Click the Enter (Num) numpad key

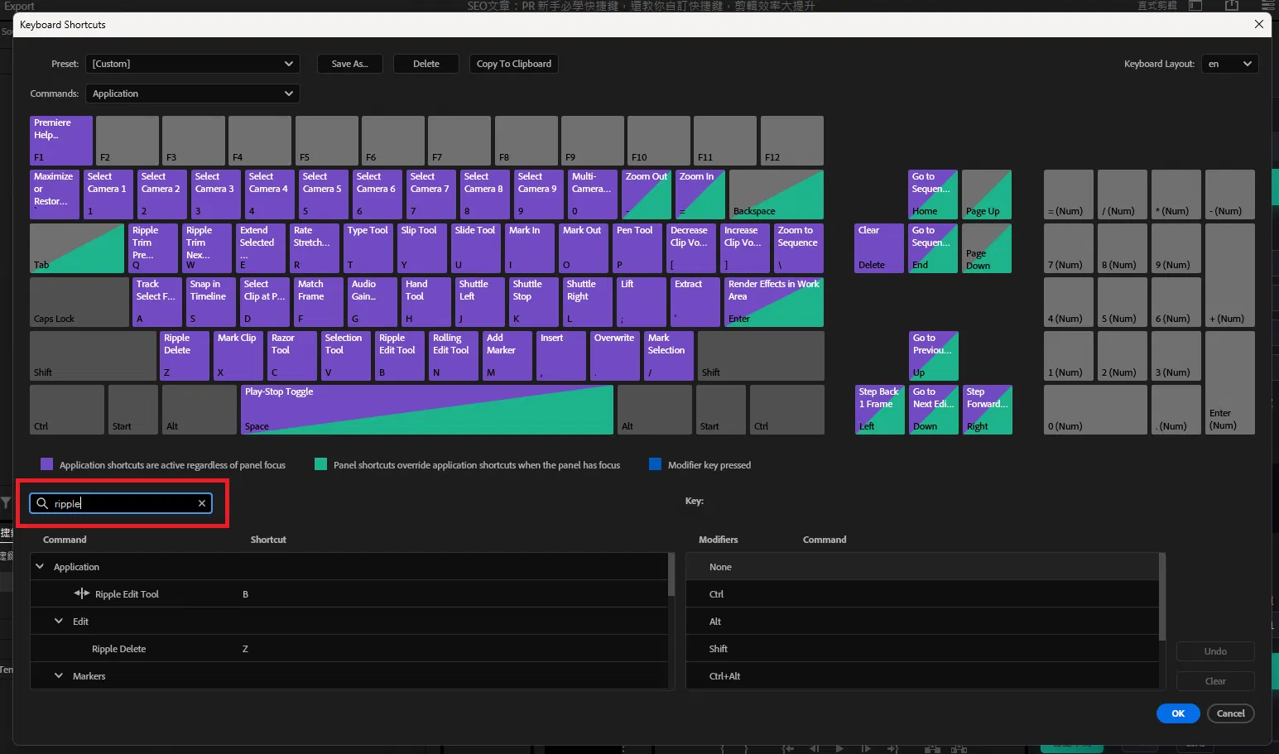click(x=1230, y=383)
